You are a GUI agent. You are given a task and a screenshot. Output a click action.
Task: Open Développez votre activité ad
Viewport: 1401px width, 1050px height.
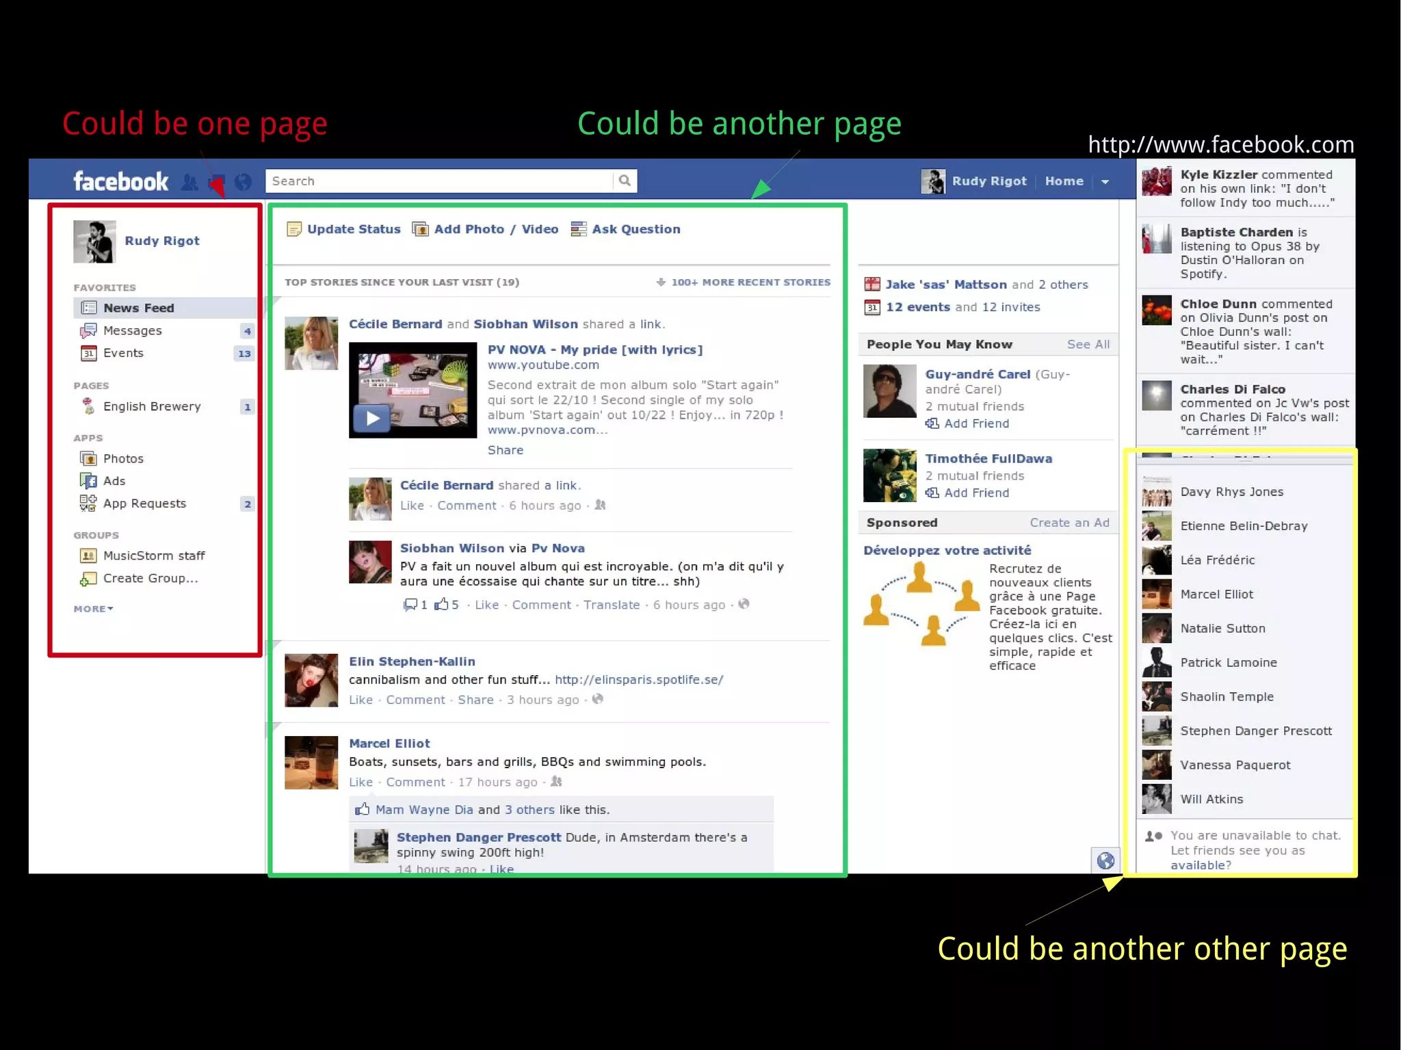click(947, 551)
